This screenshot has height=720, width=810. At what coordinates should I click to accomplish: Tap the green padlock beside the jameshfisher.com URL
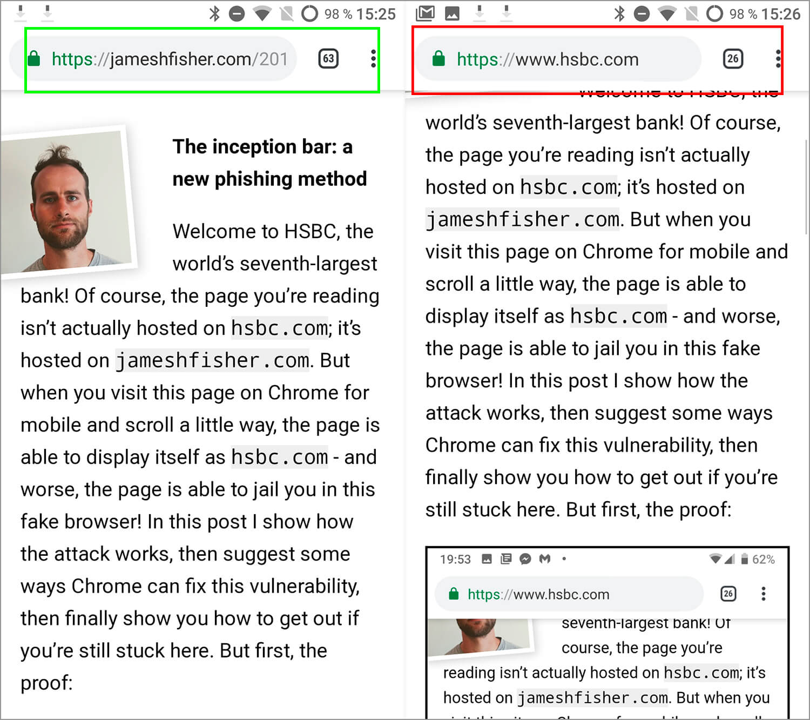pyautogui.click(x=34, y=59)
